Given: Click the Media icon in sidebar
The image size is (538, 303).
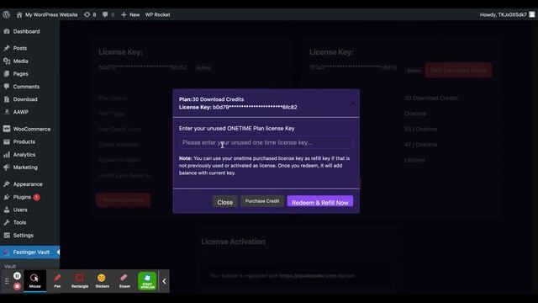Looking at the screenshot, I should 7,61.
